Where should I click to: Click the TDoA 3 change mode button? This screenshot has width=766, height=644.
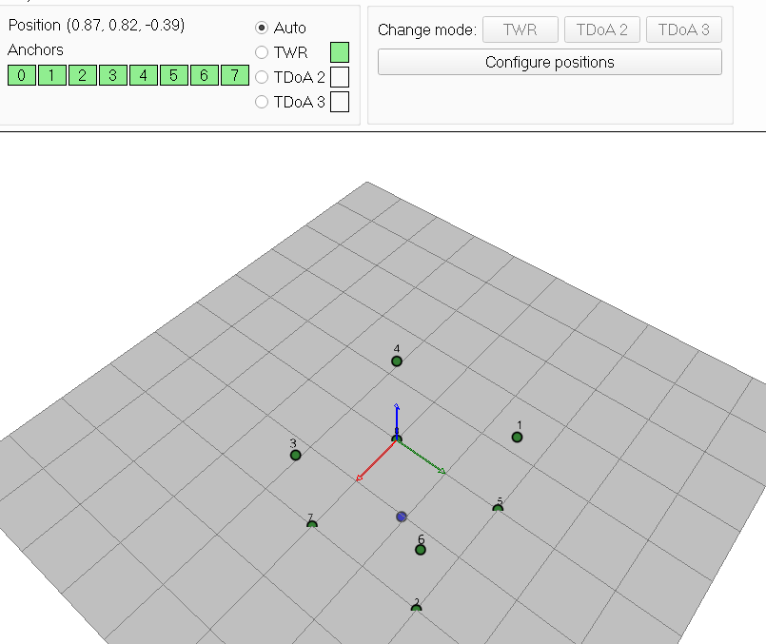[x=683, y=29]
